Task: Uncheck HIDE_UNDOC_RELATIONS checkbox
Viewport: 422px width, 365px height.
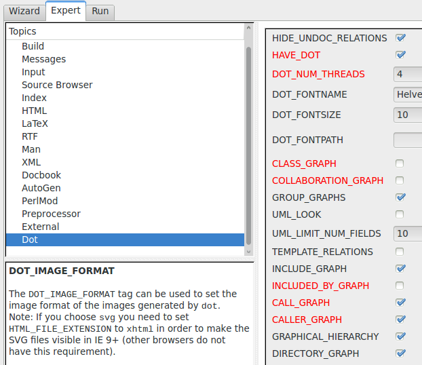Action: pyautogui.click(x=400, y=38)
